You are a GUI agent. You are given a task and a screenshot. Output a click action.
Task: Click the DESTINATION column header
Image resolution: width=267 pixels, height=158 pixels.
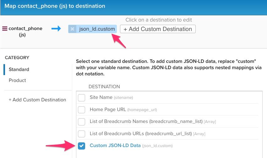tap(104, 87)
